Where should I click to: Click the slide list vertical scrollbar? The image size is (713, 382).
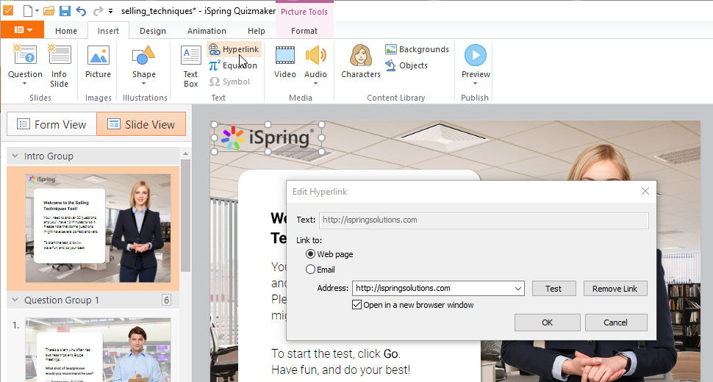[x=185, y=216]
